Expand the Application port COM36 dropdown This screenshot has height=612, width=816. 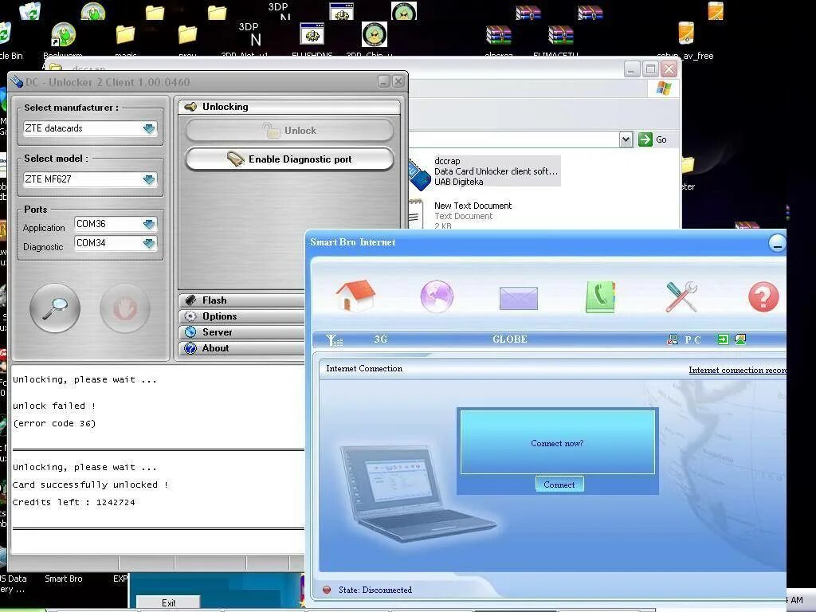coord(149,224)
